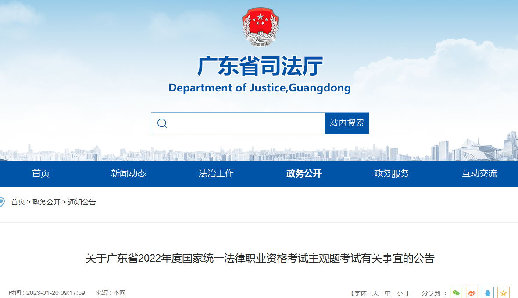
Task: Click the Department of Justice emblem logo
Action: point(260,27)
